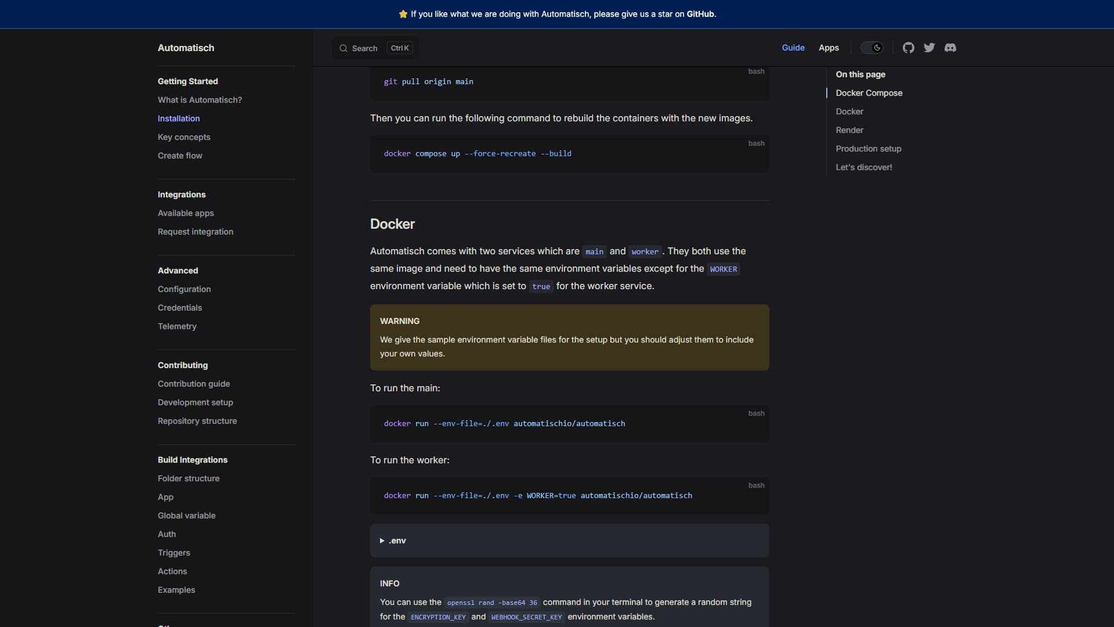
Task: Click the docker compose up command
Action: click(478, 154)
